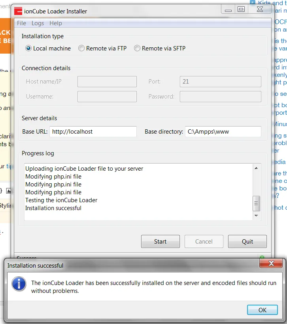Click the Port field showing 21
Image resolution: width=287 pixels, height=324 pixels.
click(x=221, y=82)
